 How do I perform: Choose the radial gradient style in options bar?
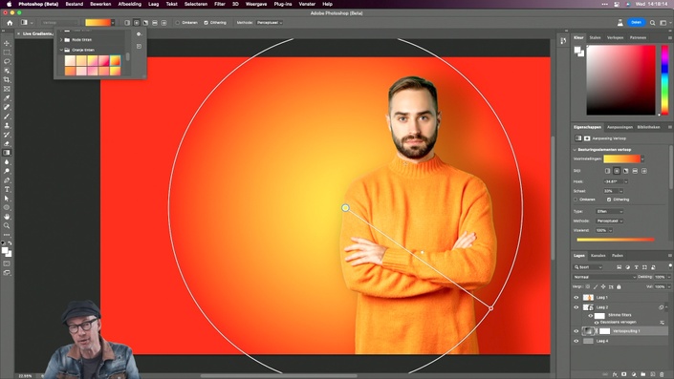(x=137, y=23)
